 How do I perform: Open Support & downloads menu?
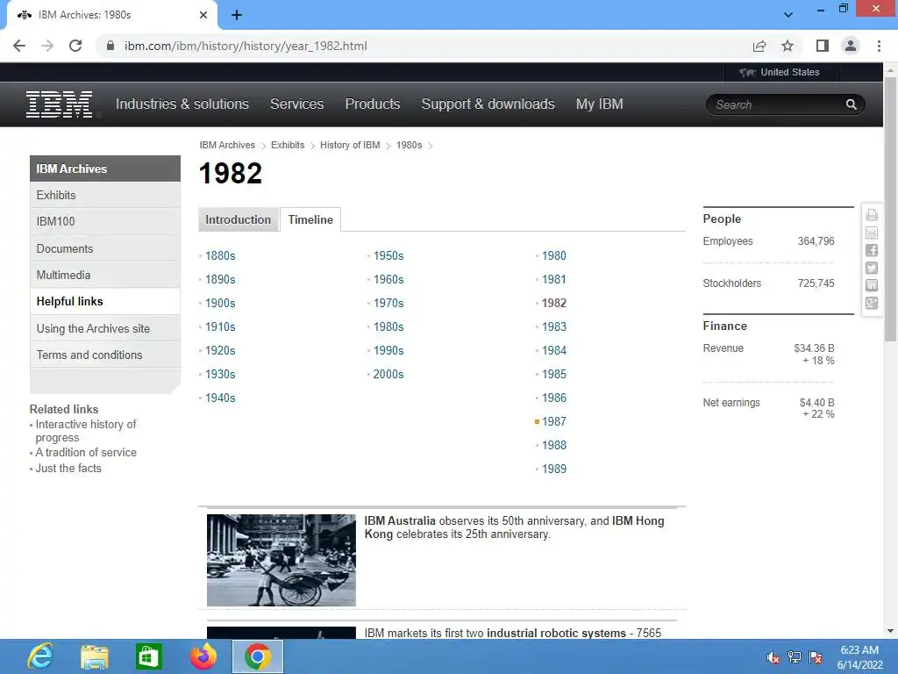[x=488, y=104]
